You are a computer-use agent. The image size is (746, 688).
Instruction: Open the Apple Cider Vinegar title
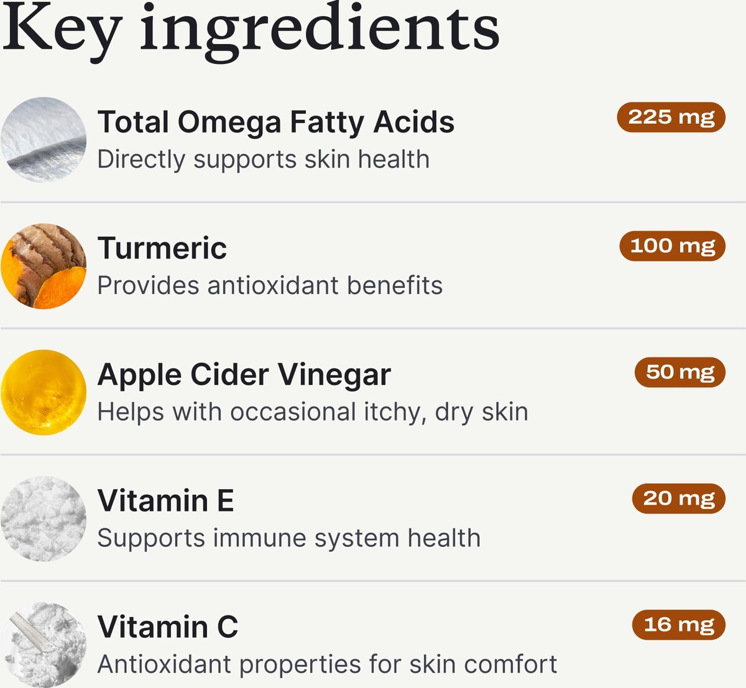pyautogui.click(x=244, y=374)
